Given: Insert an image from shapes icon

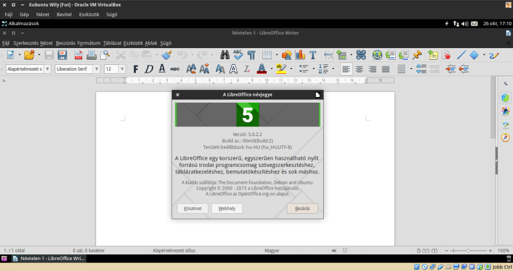Looking at the screenshot, I should coord(287,55).
